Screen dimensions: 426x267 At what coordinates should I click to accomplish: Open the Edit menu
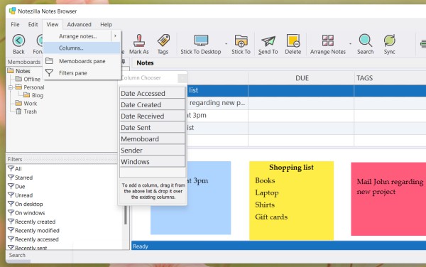33,24
